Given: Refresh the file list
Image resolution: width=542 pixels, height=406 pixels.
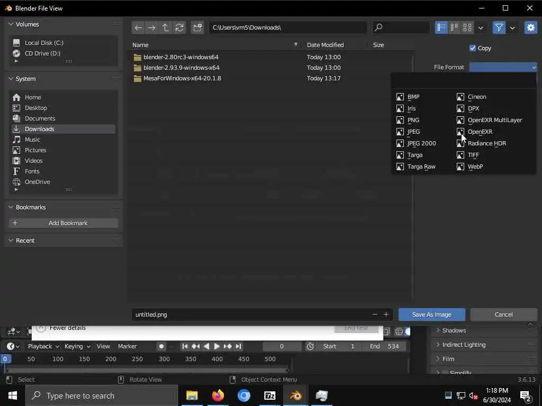Looking at the screenshot, I should (179, 27).
